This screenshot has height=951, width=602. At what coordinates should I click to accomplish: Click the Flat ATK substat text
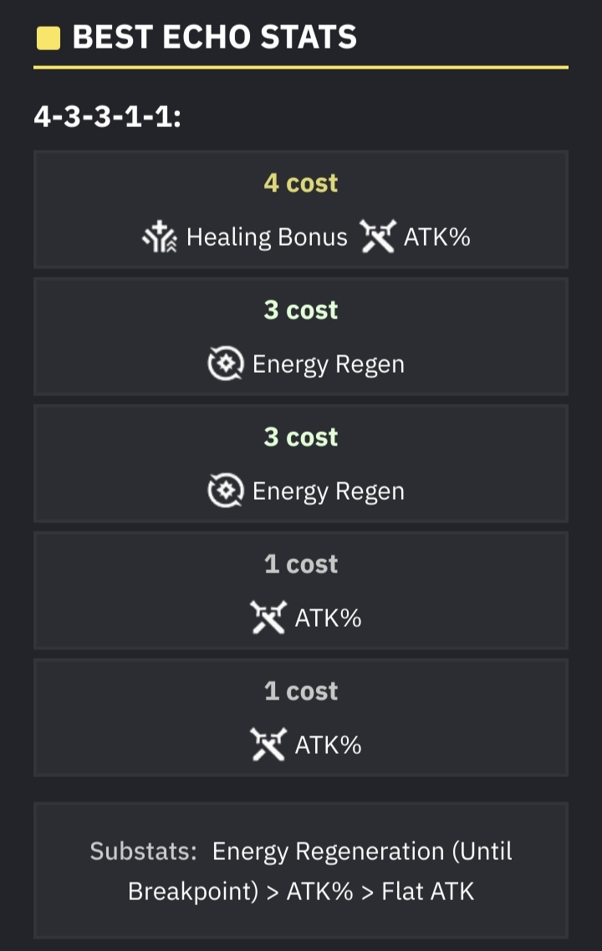click(x=427, y=891)
